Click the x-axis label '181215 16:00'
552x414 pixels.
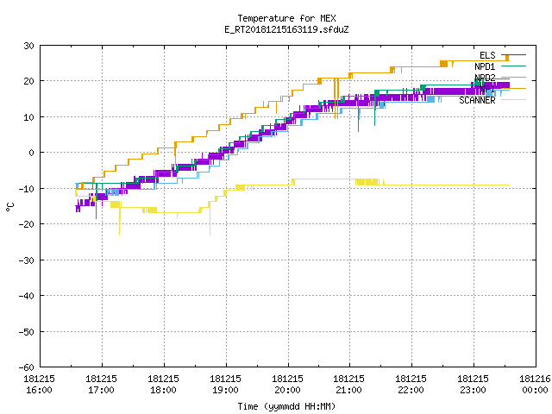[x=40, y=384]
